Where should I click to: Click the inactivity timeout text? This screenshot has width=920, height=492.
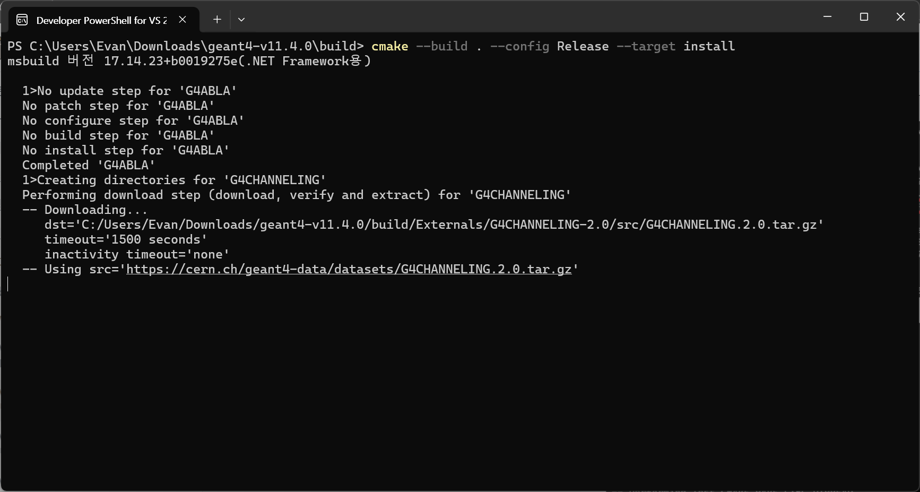pyautogui.click(x=136, y=254)
